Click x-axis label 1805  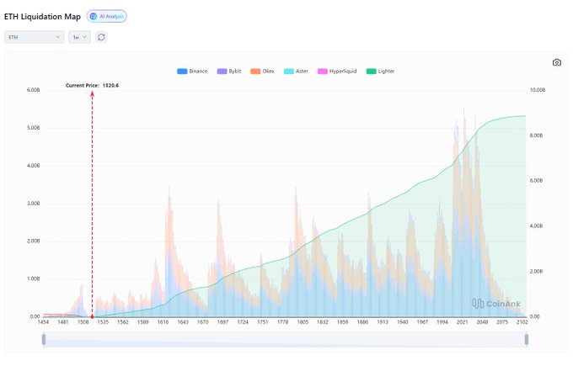click(x=303, y=322)
